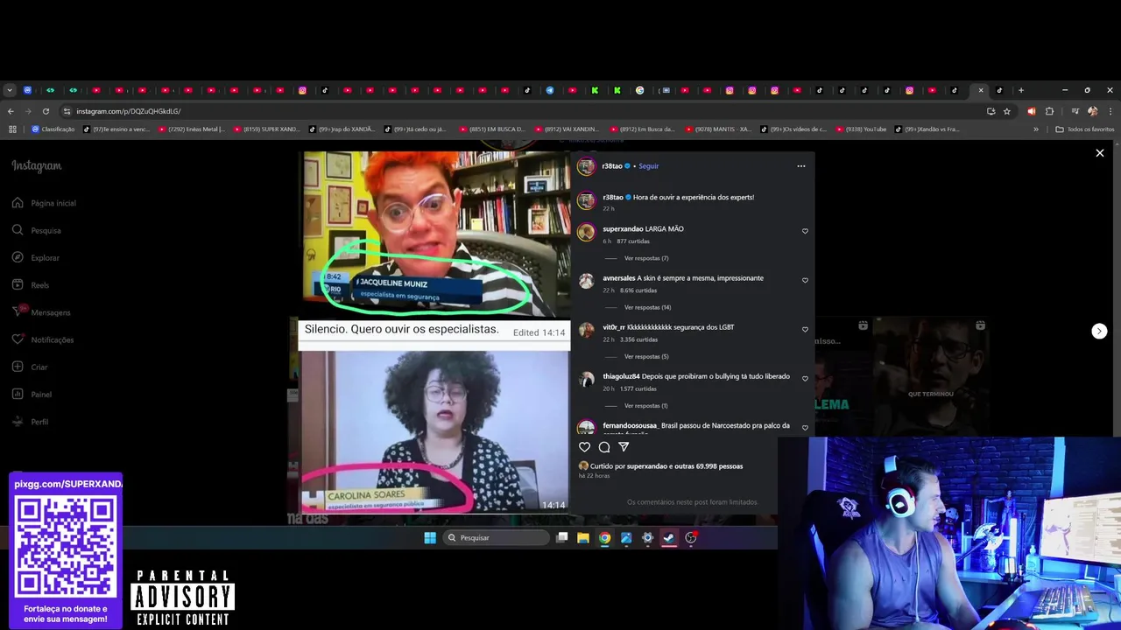
Task: Like thiagoluz84's comment with heart
Action: click(805, 378)
